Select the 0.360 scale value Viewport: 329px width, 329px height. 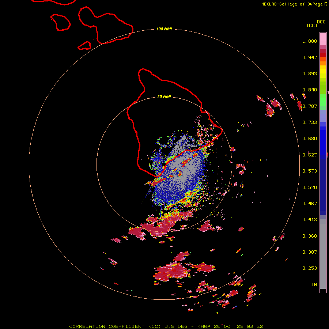click(310, 236)
